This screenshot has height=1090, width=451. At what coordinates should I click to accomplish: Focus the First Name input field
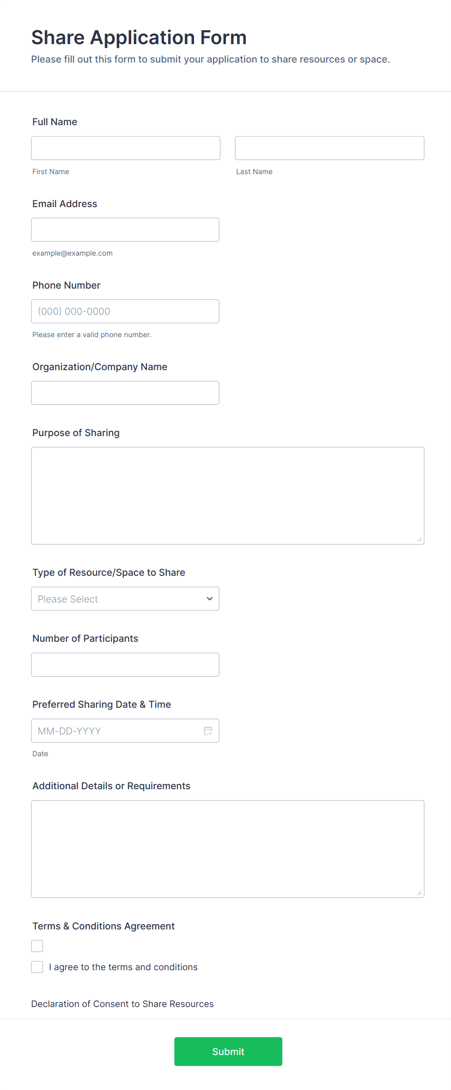pos(126,148)
